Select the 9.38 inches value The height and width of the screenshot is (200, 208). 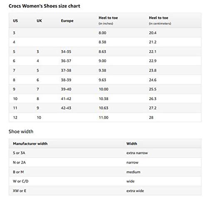tap(102, 70)
